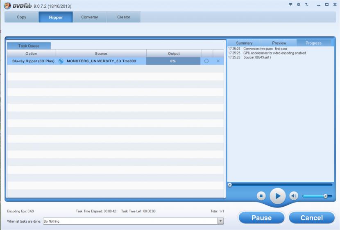This screenshot has width=340, height=230.
Task: Mute the preview volume speaker
Action: (x=294, y=196)
